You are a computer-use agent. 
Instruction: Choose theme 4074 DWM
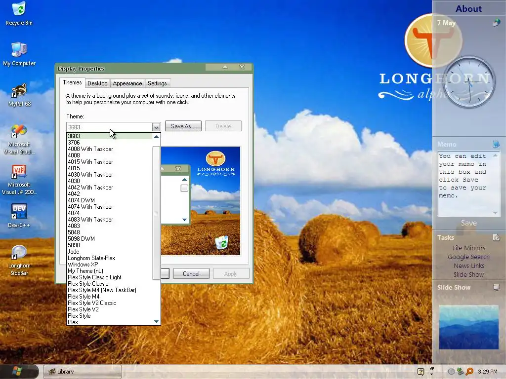[109, 200]
